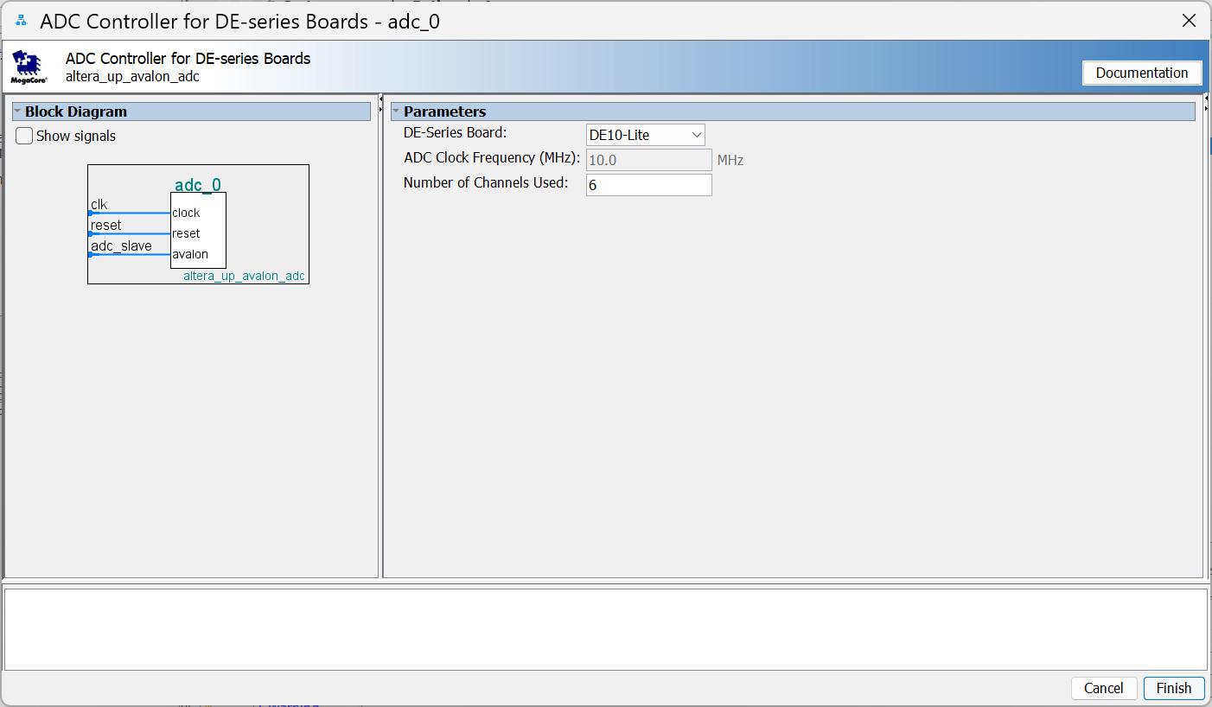This screenshot has width=1212, height=707.
Task: Click the empty messages area at bottom
Action: click(x=605, y=628)
